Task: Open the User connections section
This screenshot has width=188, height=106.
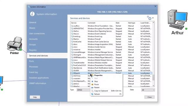Action: (47, 34)
